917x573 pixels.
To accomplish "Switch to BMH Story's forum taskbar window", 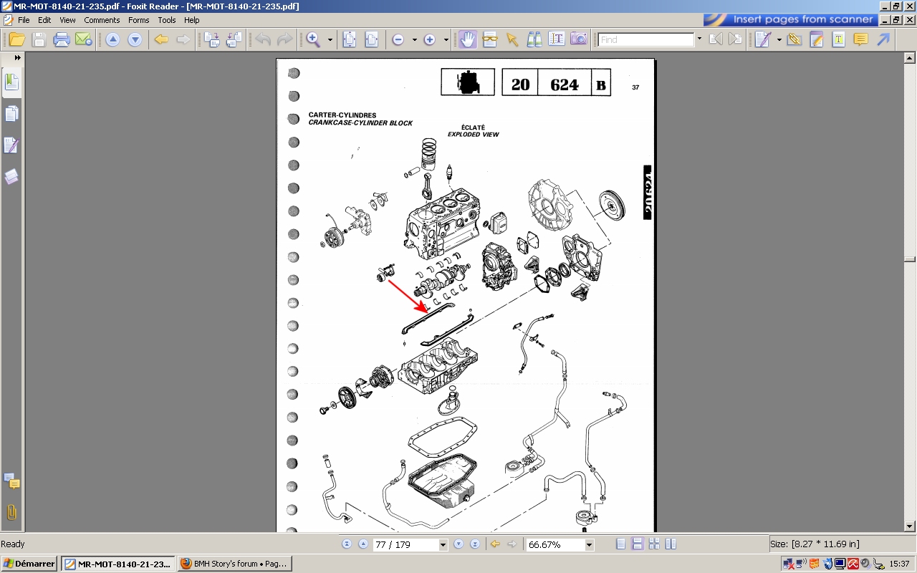I will pyautogui.click(x=234, y=564).
